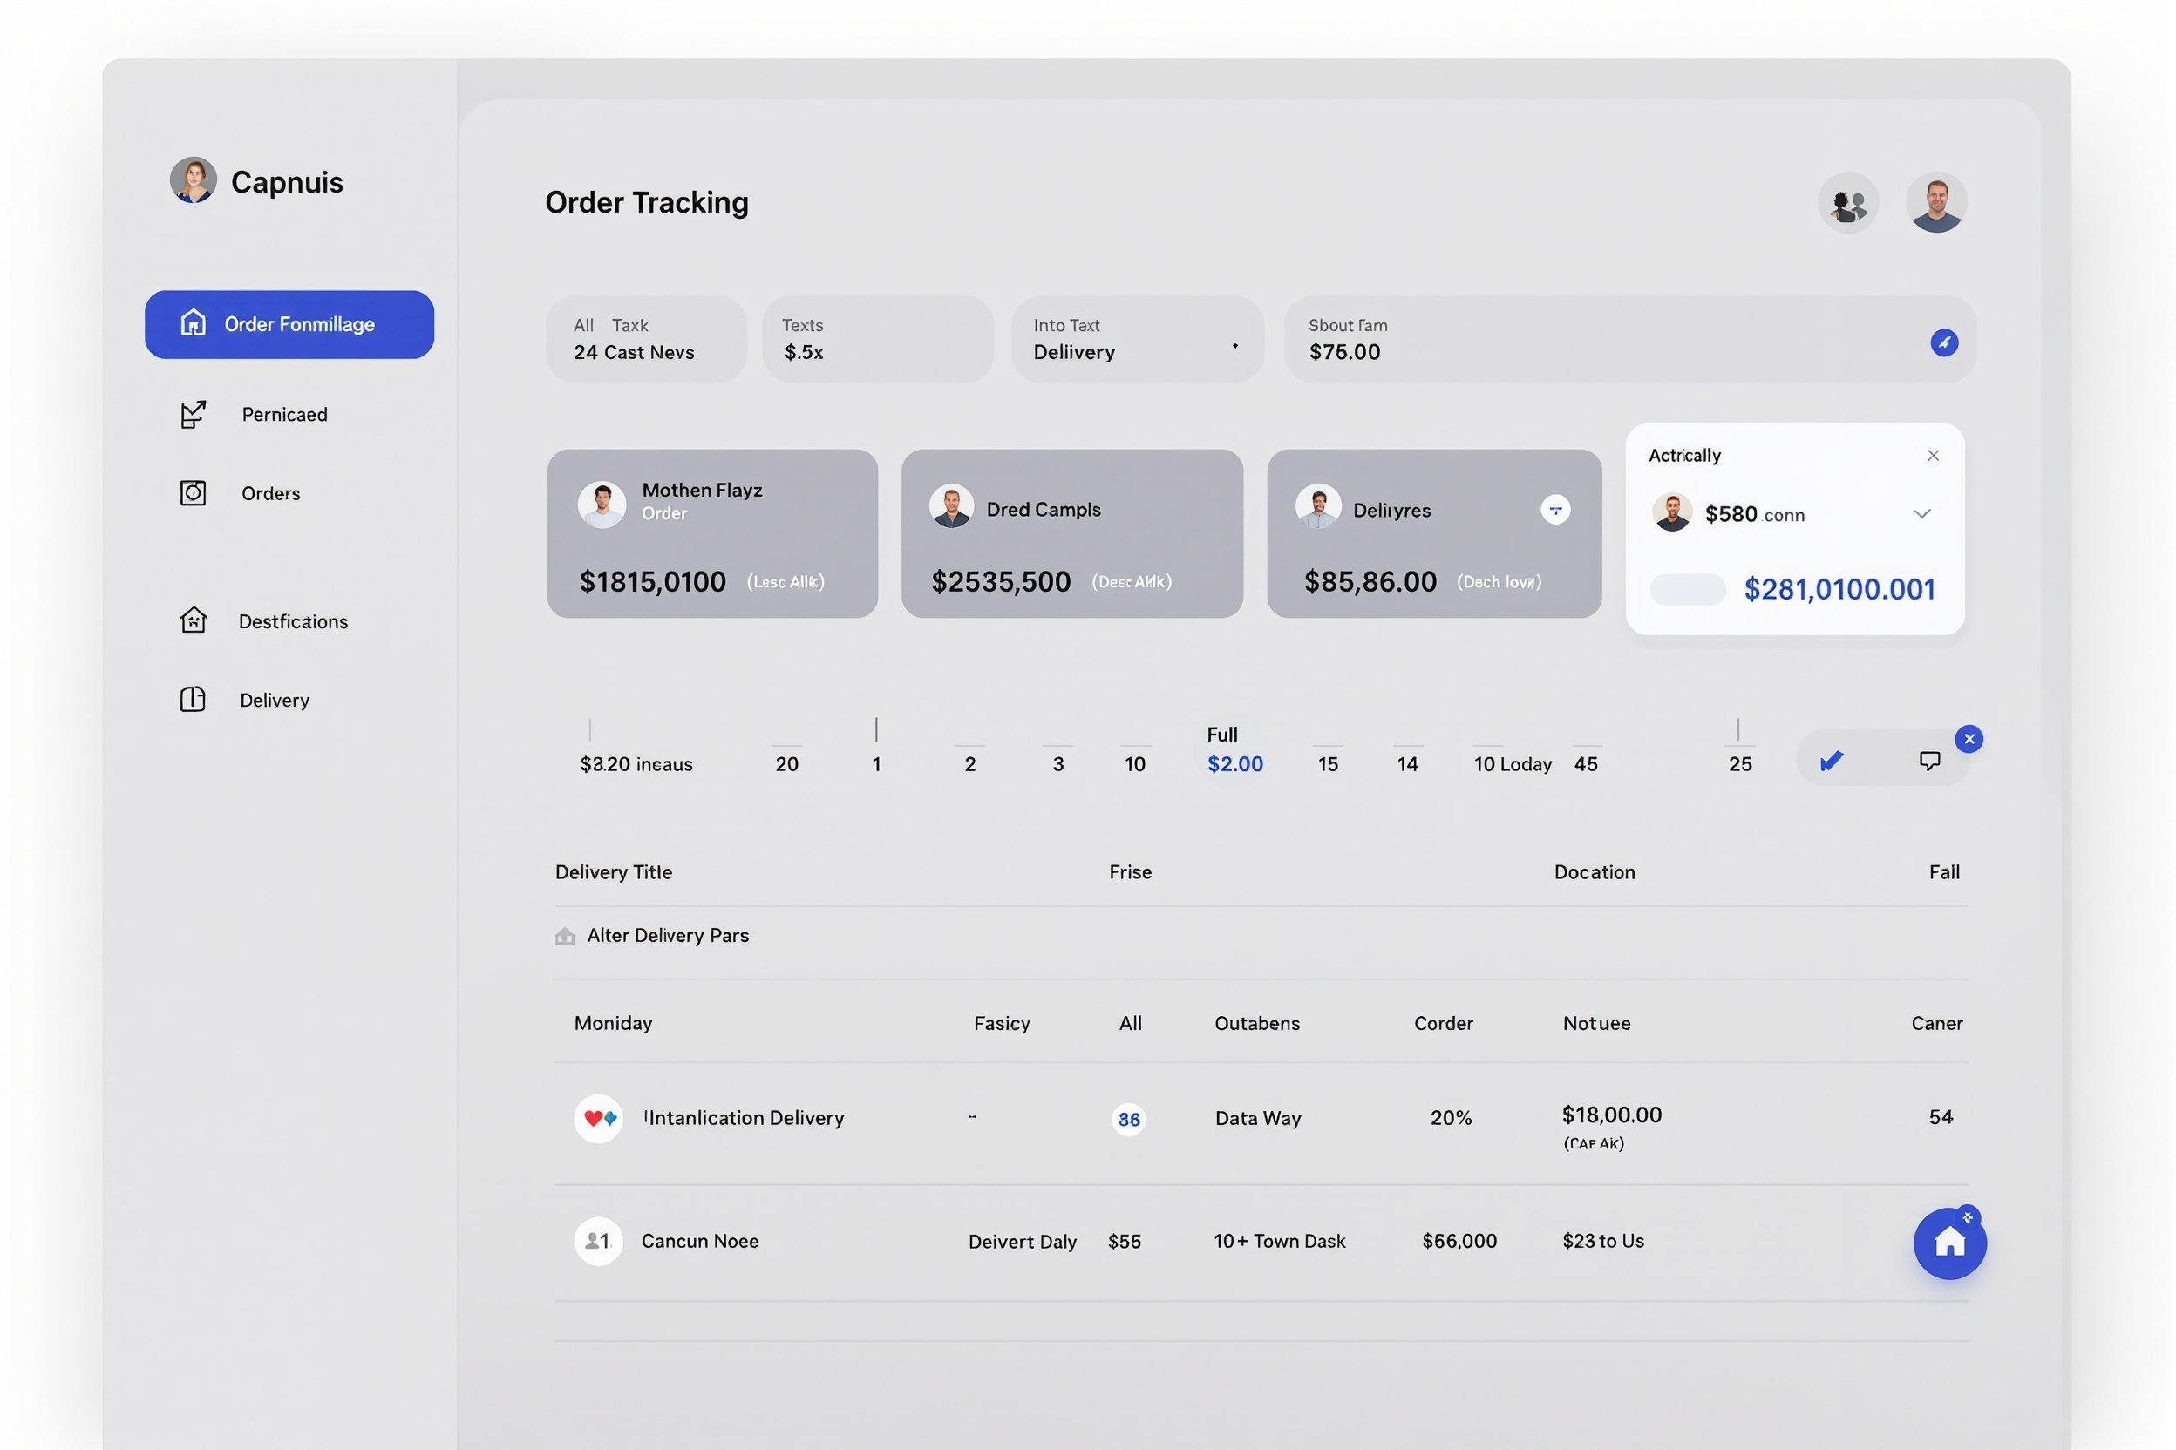
Task: Open the user avatar at top right
Action: coord(1936,202)
